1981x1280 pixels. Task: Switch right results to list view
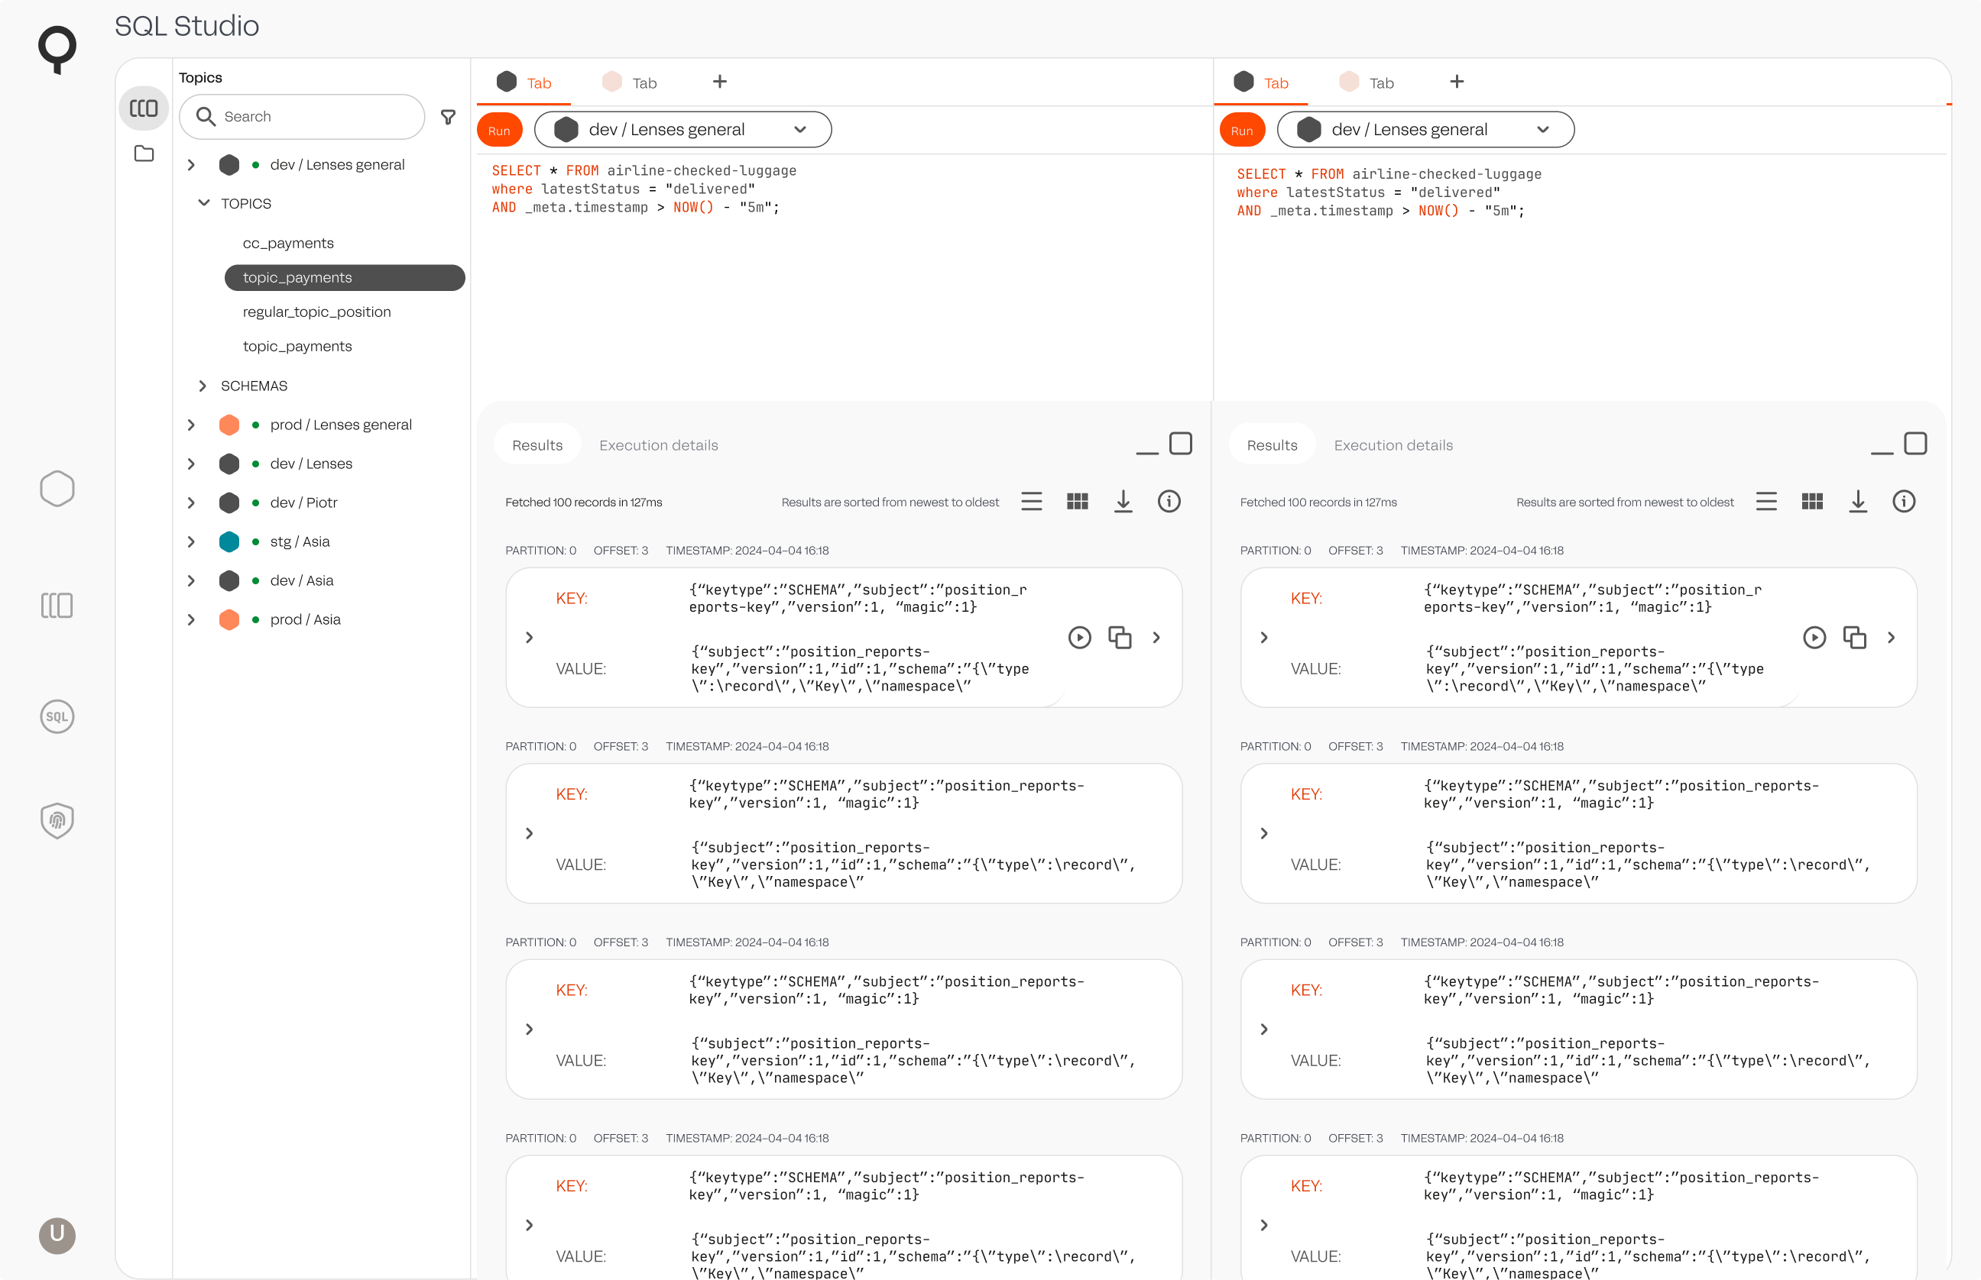point(1765,501)
